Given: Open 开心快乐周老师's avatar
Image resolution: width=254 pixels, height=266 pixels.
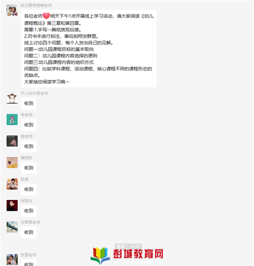Looking at the screenshot, I should (12, 98).
